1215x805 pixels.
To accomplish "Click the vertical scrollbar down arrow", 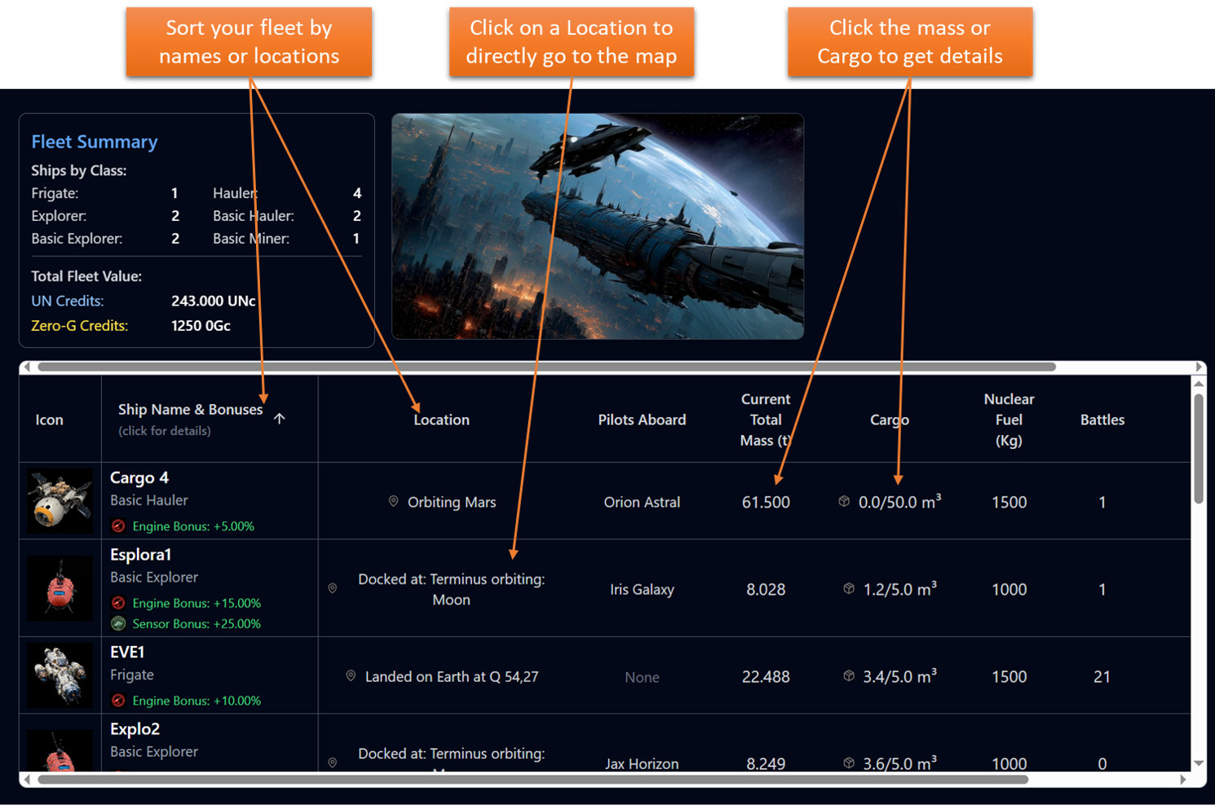I will pos(1198,763).
